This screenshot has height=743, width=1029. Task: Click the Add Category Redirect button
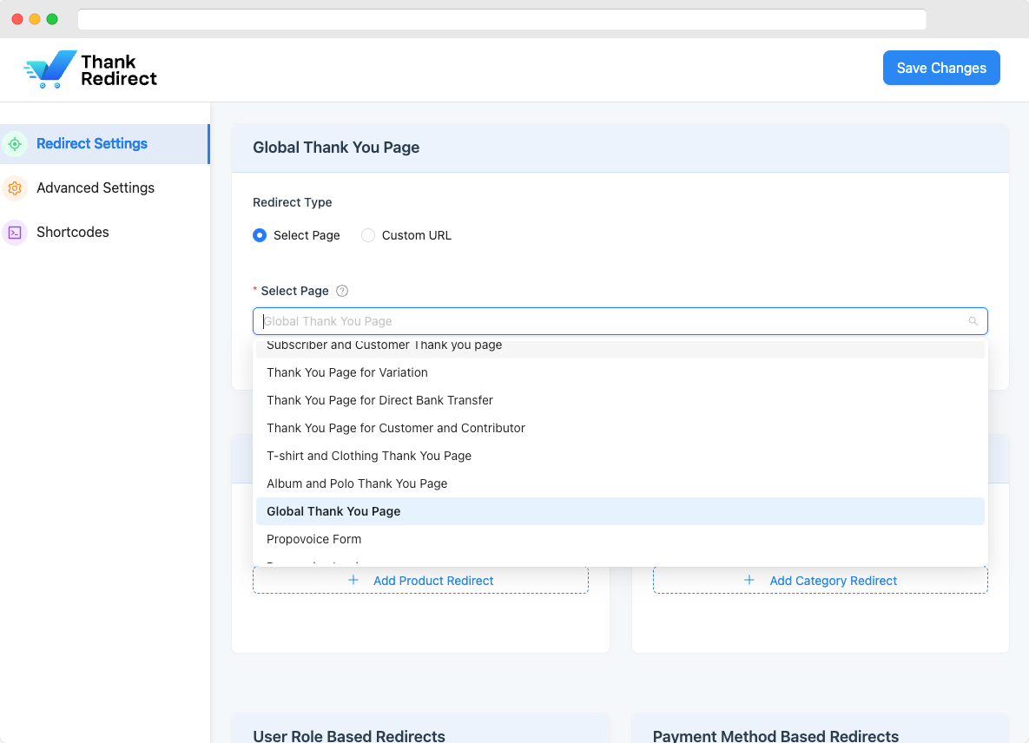coord(821,581)
